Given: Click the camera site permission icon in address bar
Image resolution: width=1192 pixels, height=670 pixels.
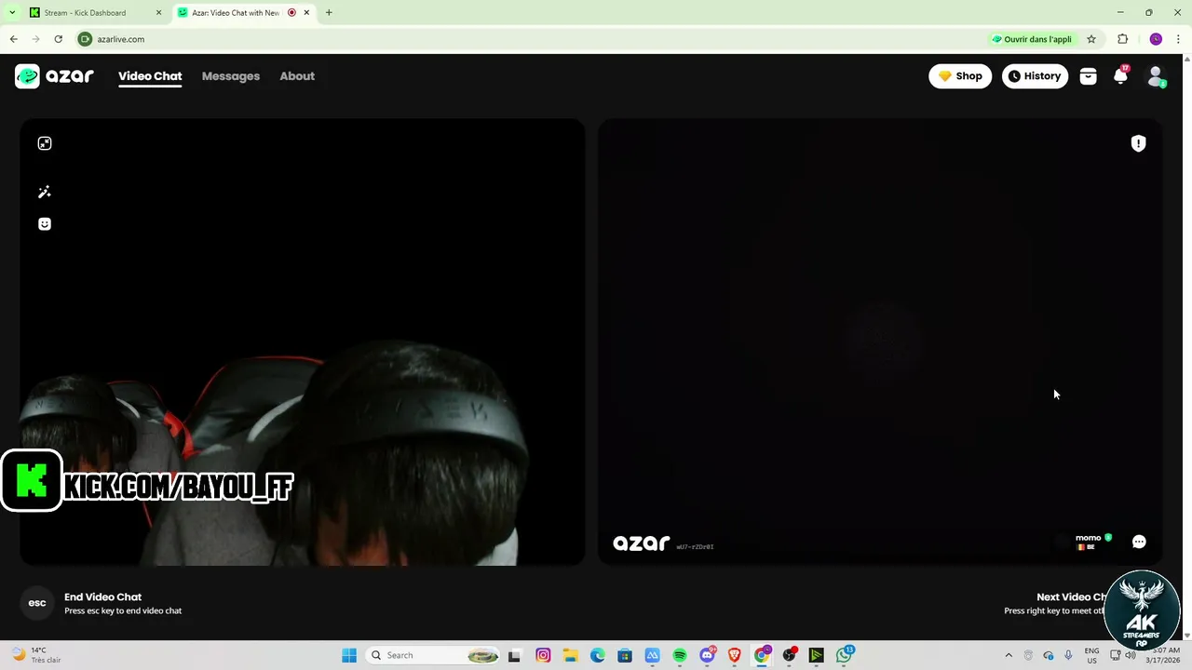Looking at the screenshot, I should pyautogui.click(x=85, y=39).
